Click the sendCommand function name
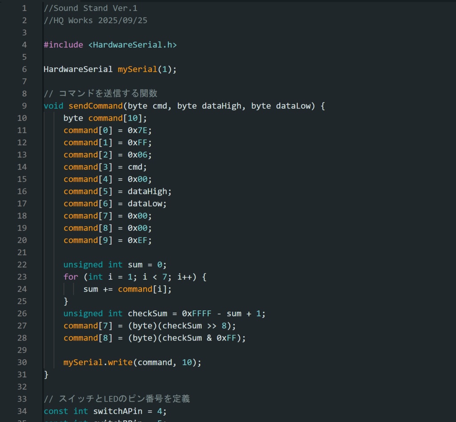This screenshot has height=422, width=456. (x=95, y=106)
